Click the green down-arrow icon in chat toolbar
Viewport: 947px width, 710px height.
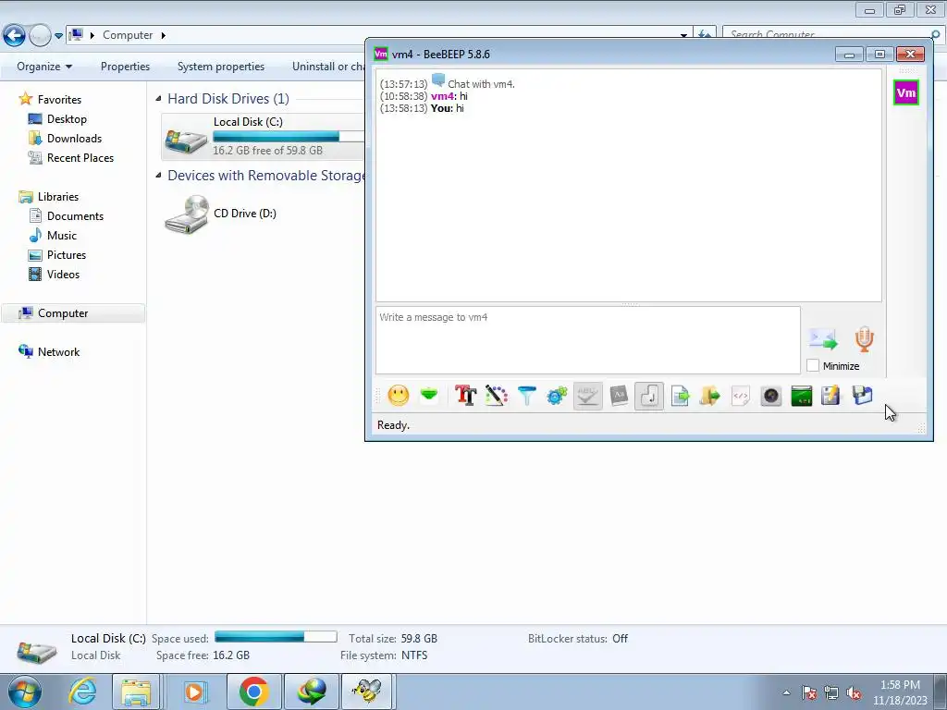coord(429,395)
